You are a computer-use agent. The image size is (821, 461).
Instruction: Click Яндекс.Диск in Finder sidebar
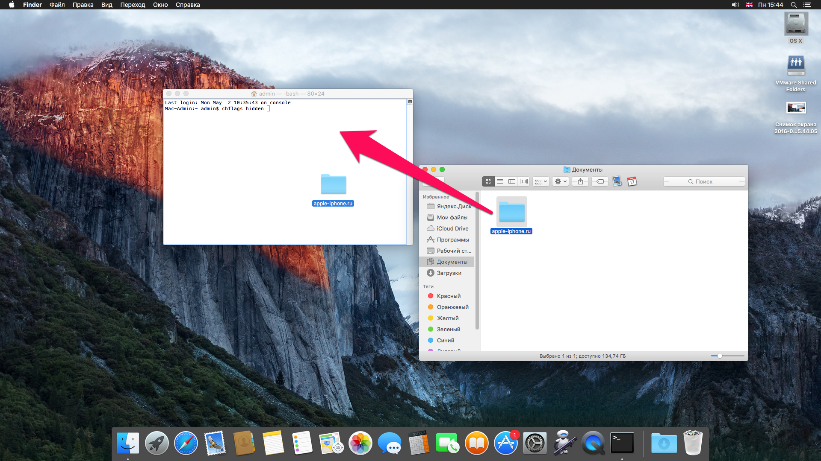coord(454,206)
